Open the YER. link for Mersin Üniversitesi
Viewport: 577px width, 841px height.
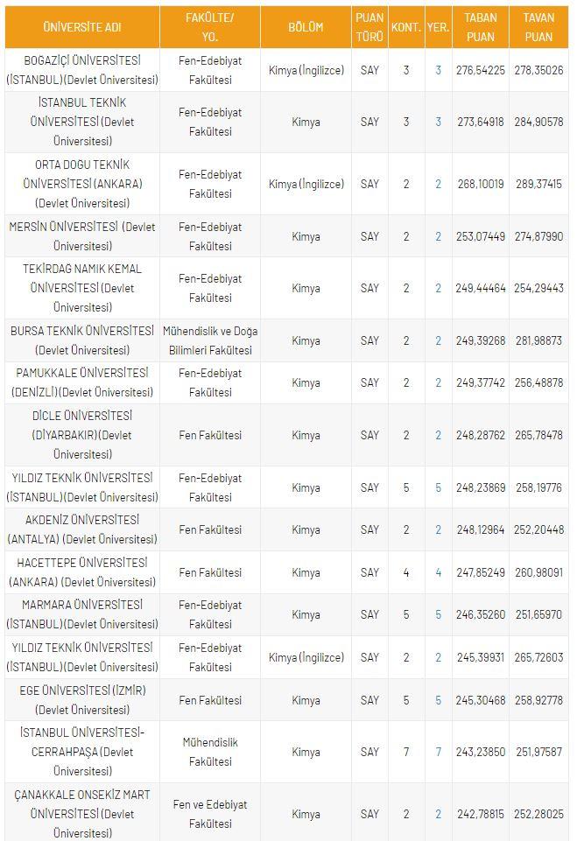[x=439, y=236]
